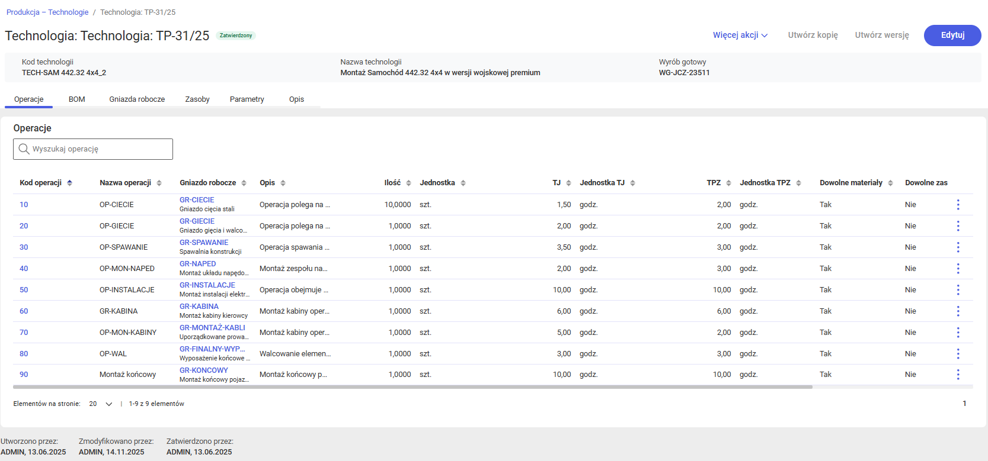Click Utwórz kopię button
This screenshot has width=988, height=461.
pos(813,36)
